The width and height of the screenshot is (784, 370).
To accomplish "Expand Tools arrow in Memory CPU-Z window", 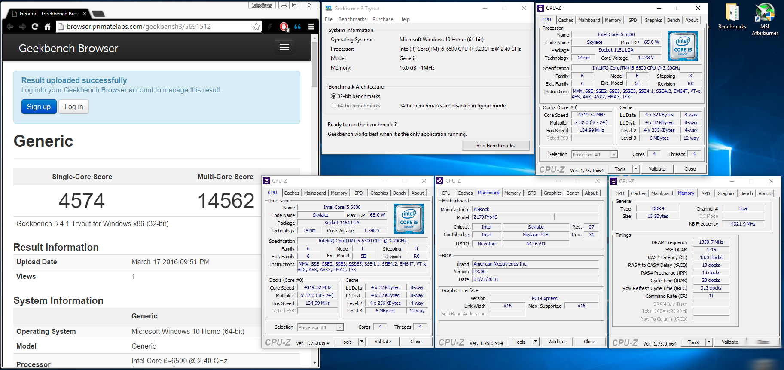I will click(x=709, y=342).
